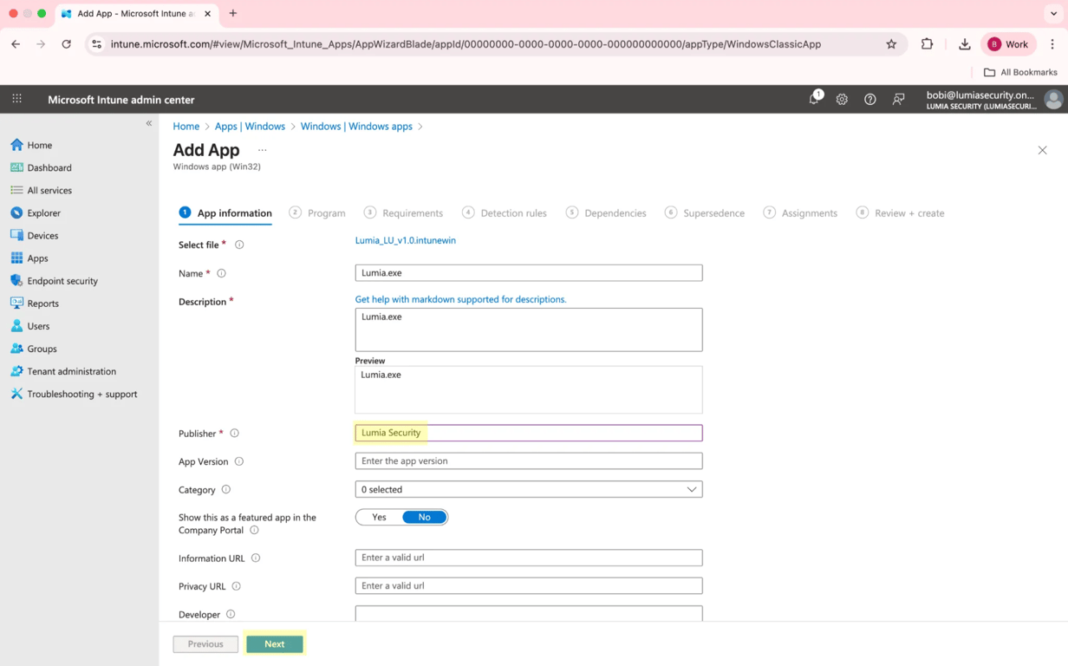Go to Devices in sidebar
Screen dimensions: 1068x666
(x=42, y=235)
